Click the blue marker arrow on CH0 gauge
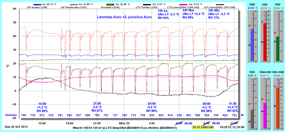 pyautogui.click(x=249, y=45)
